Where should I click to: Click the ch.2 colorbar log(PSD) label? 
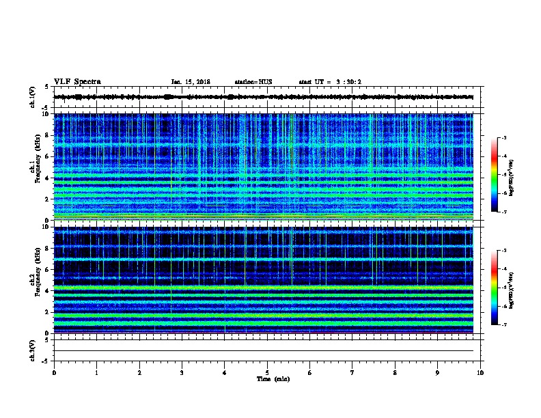(x=511, y=290)
